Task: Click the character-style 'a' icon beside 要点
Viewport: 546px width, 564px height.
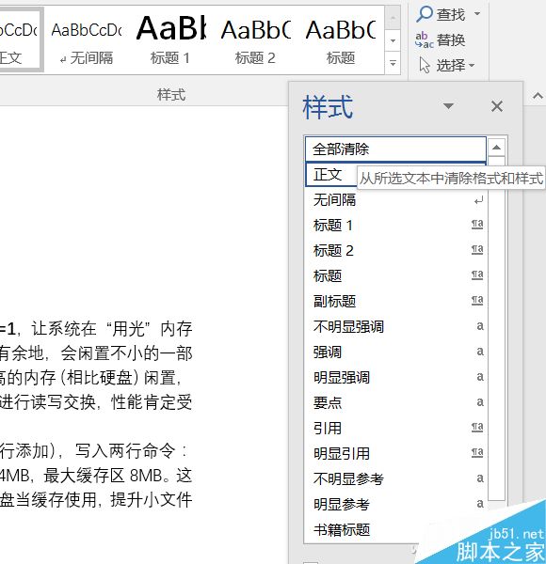Action: tap(480, 402)
